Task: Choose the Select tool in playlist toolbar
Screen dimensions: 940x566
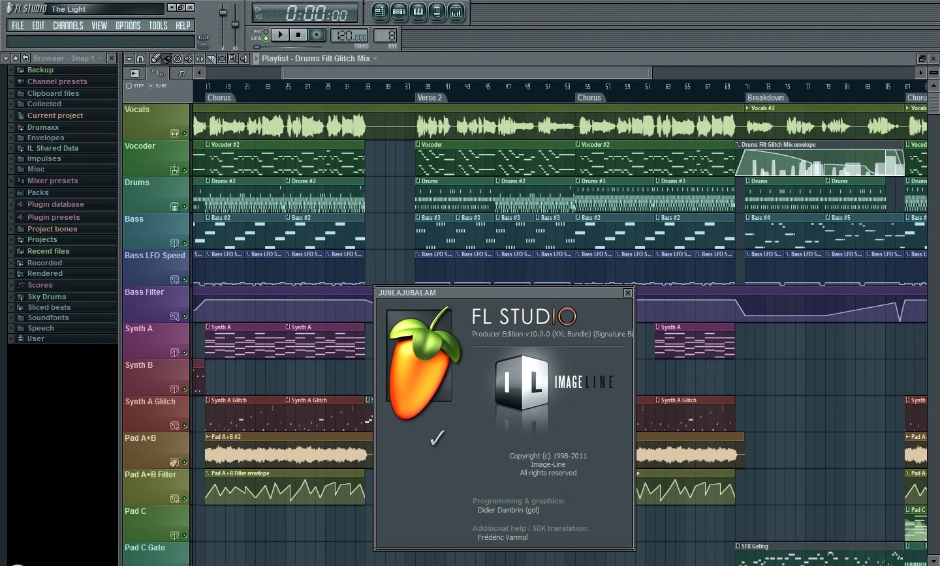Action: [x=222, y=59]
